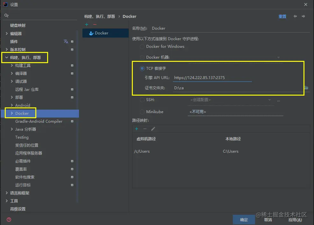
Task: Click the 证书文件夹 input field
Action: coord(238,88)
